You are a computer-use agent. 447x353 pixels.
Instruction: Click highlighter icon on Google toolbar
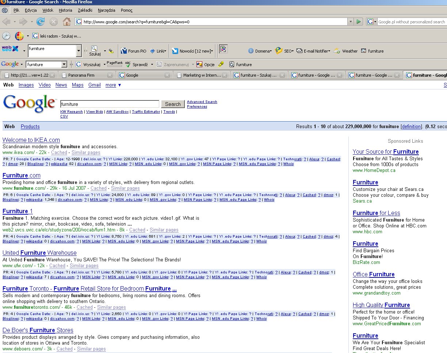click(221, 64)
